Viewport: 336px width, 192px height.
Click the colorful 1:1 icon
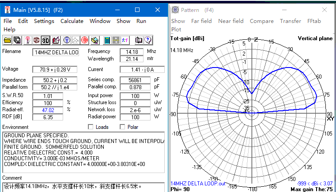coord(125,40)
